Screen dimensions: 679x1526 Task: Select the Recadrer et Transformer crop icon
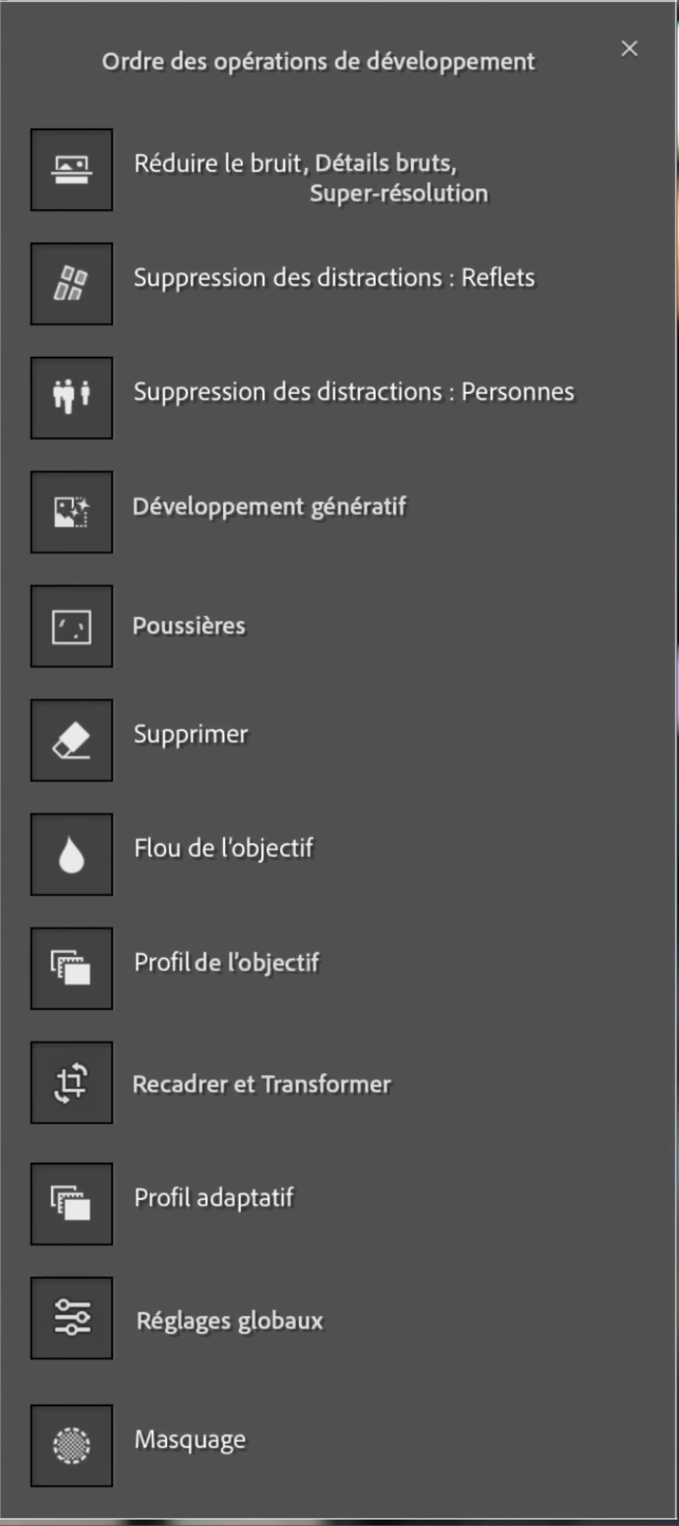72,1082
